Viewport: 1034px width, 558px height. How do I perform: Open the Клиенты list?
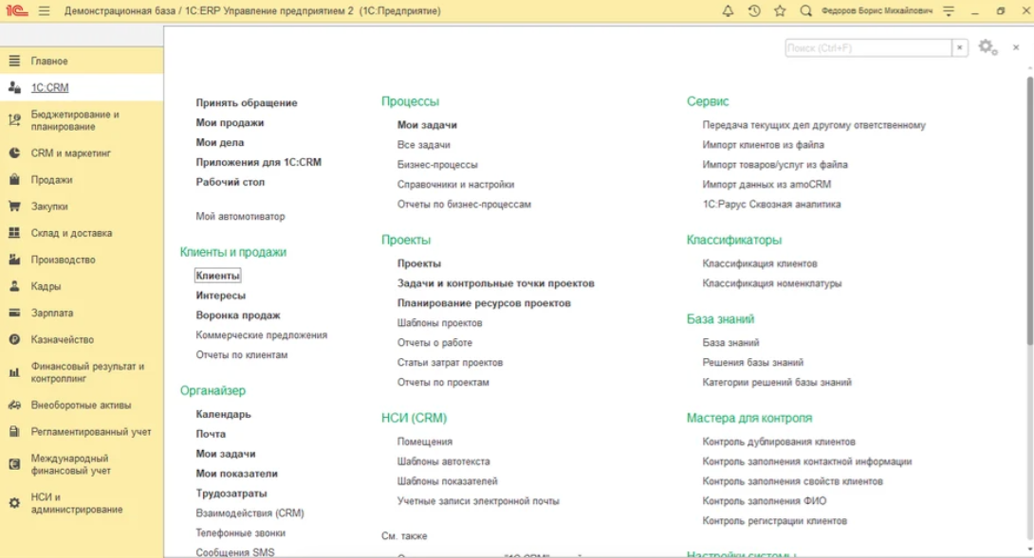pyautogui.click(x=217, y=276)
